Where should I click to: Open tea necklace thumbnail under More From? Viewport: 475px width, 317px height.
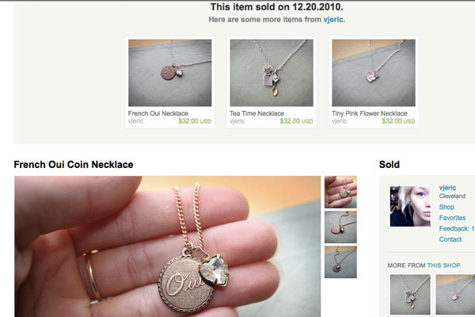pyautogui.click(x=410, y=295)
